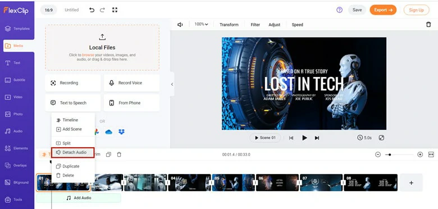Viewport: 438px width, 209px height.
Task: Click the Text to Speech button
Action: 73,103
